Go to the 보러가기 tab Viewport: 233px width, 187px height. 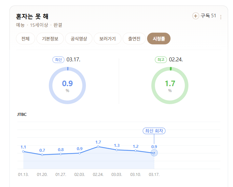pyautogui.click(x=107, y=39)
